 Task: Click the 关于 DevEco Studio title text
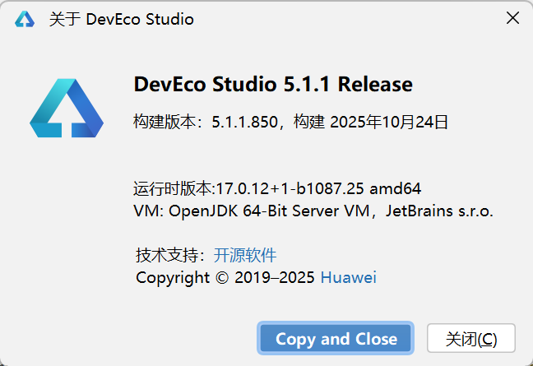point(122,19)
